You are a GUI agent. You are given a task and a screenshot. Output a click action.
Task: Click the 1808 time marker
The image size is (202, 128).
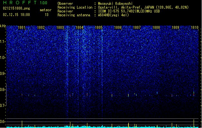tap(156, 27)
